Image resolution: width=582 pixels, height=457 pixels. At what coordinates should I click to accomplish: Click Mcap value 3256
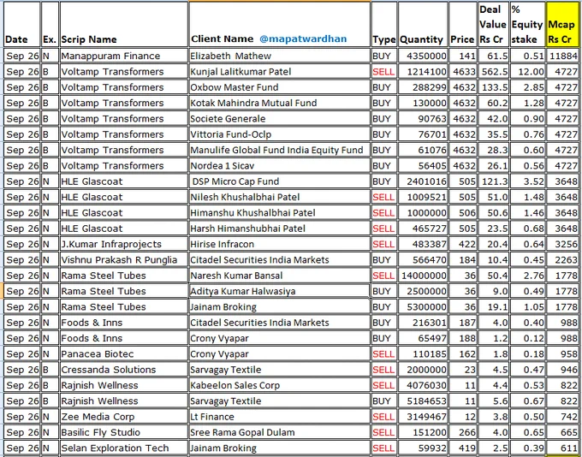pos(562,244)
